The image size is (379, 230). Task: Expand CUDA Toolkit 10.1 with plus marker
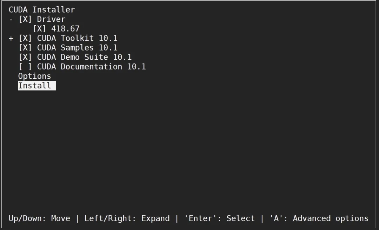pos(11,38)
